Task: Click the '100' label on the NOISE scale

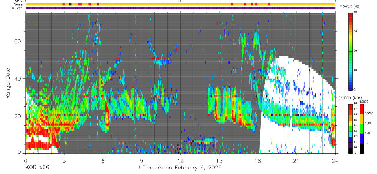Action: pyautogui.click(x=368, y=133)
